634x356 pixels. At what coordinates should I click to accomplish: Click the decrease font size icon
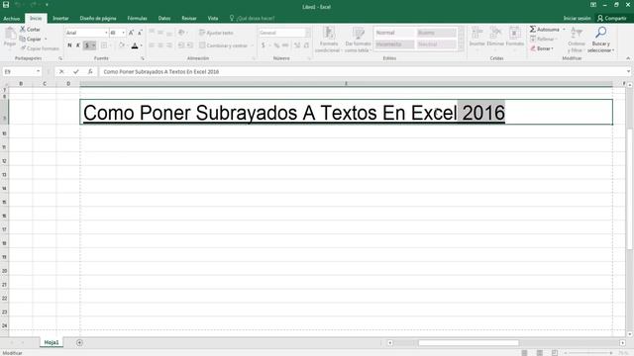(140, 33)
